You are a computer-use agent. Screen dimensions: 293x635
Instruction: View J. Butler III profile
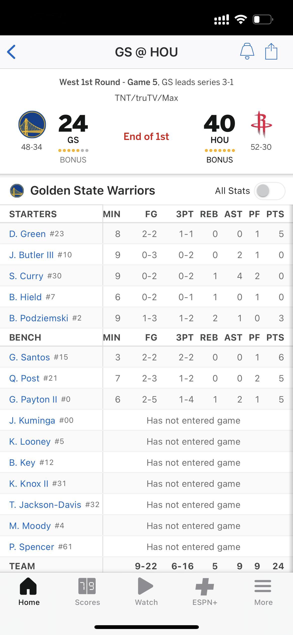click(31, 255)
